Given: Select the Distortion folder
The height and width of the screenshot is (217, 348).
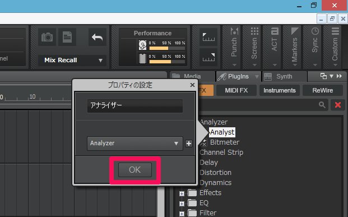Looking at the screenshot, I should click(215, 173).
